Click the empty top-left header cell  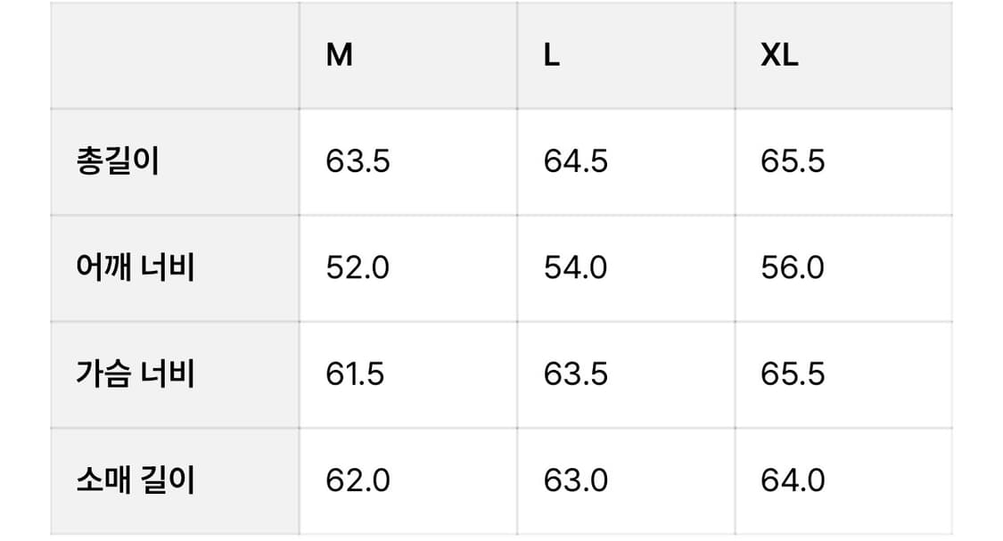175,55
